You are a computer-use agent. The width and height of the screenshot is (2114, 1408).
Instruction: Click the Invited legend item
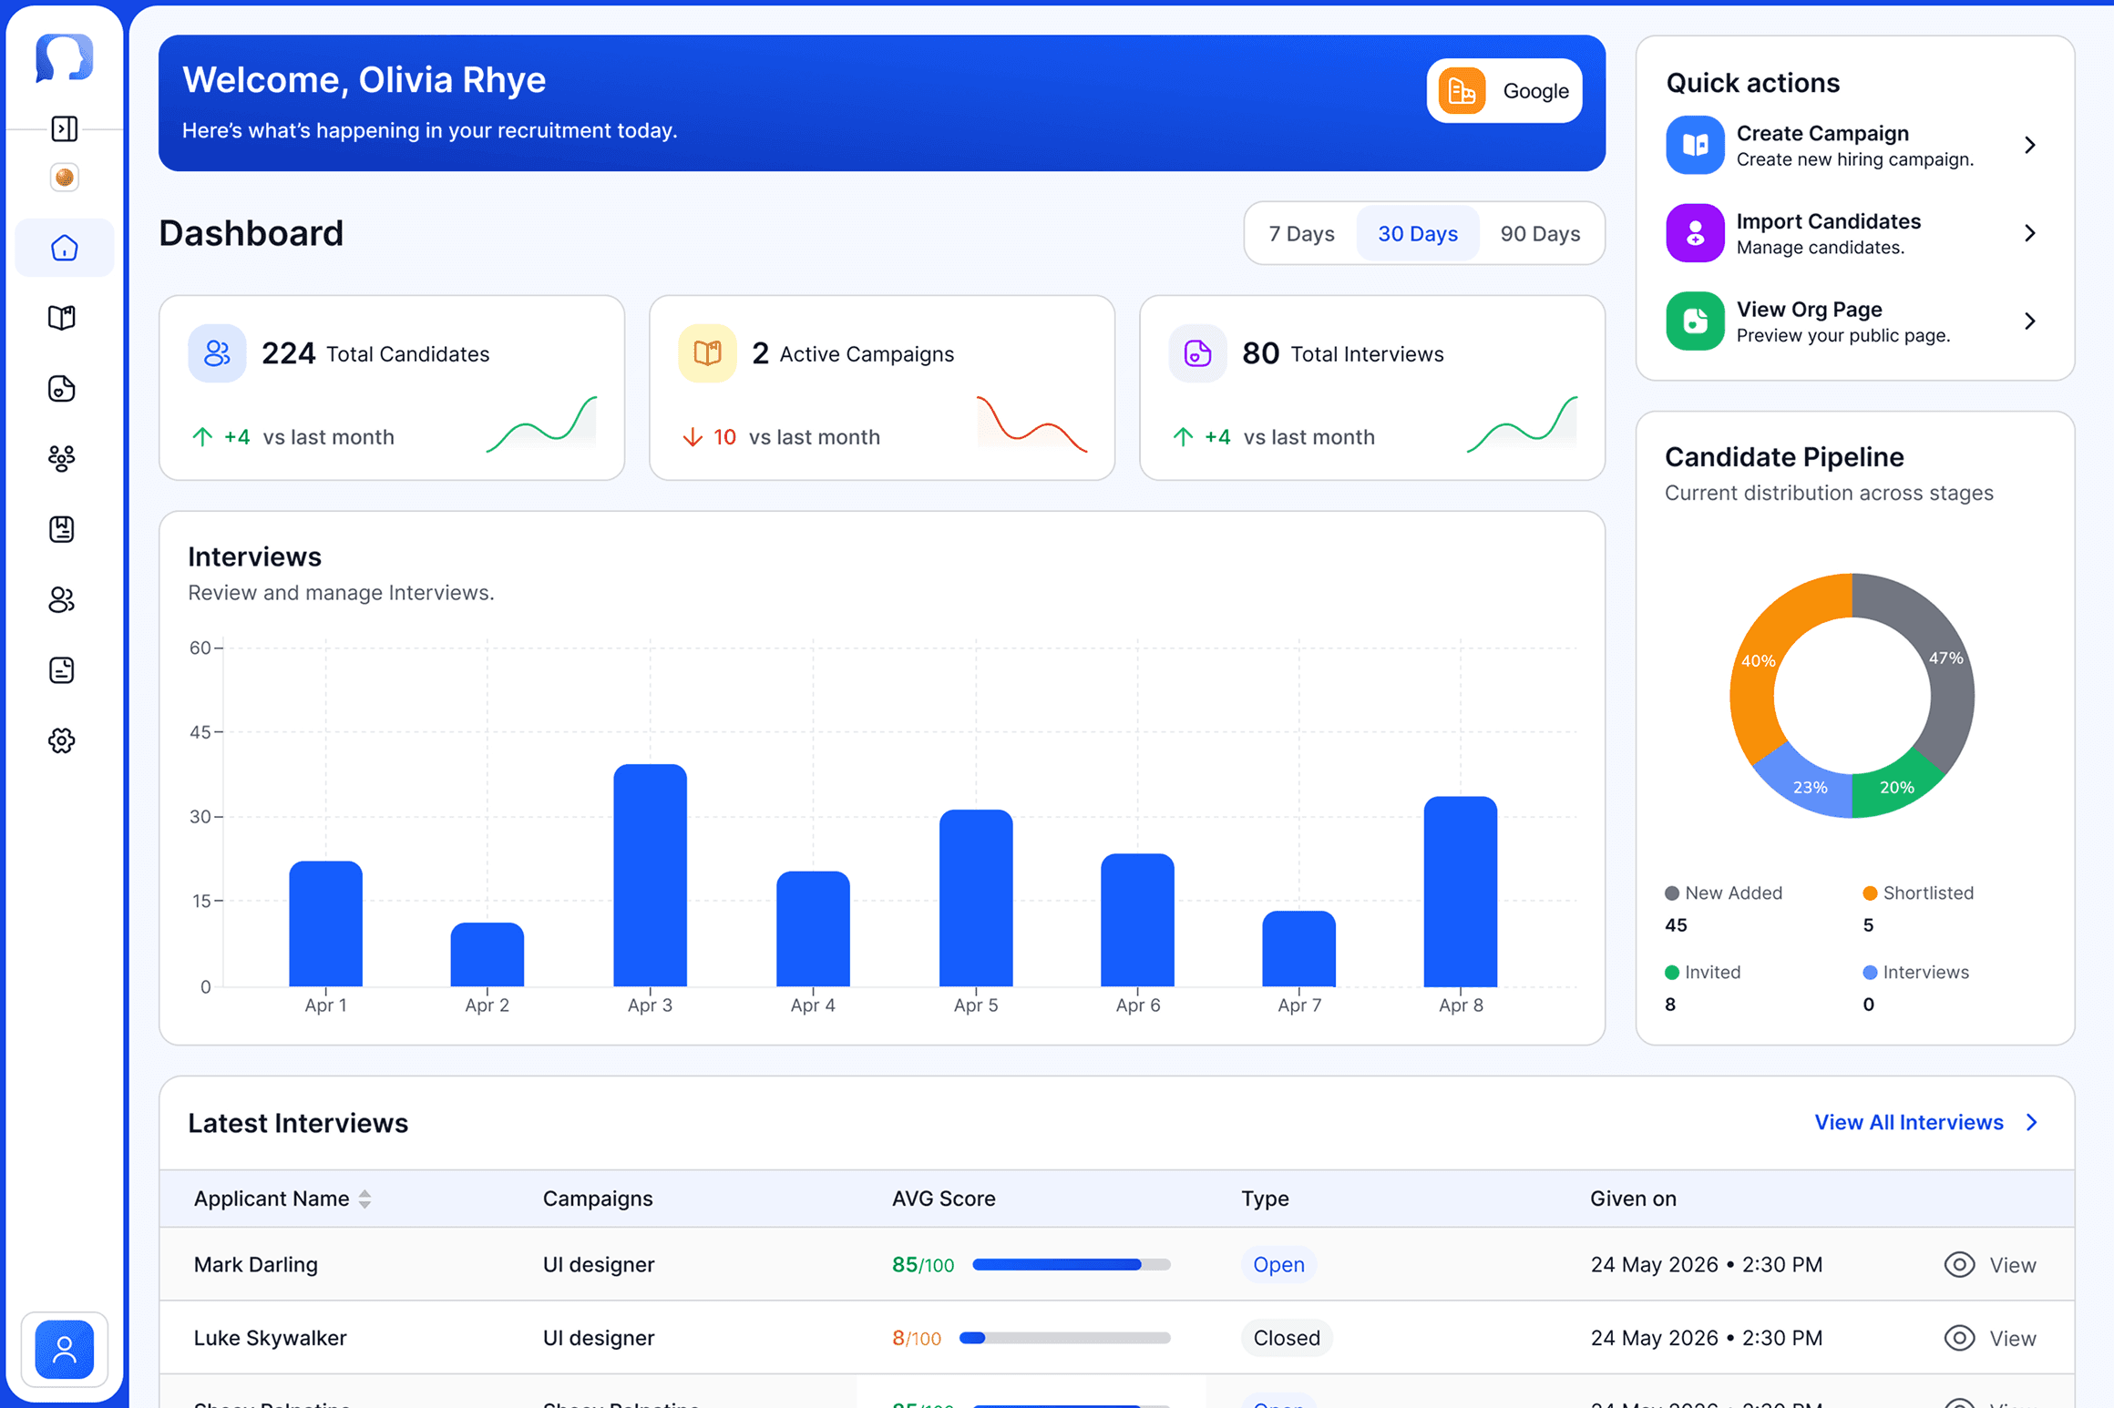point(1702,972)
